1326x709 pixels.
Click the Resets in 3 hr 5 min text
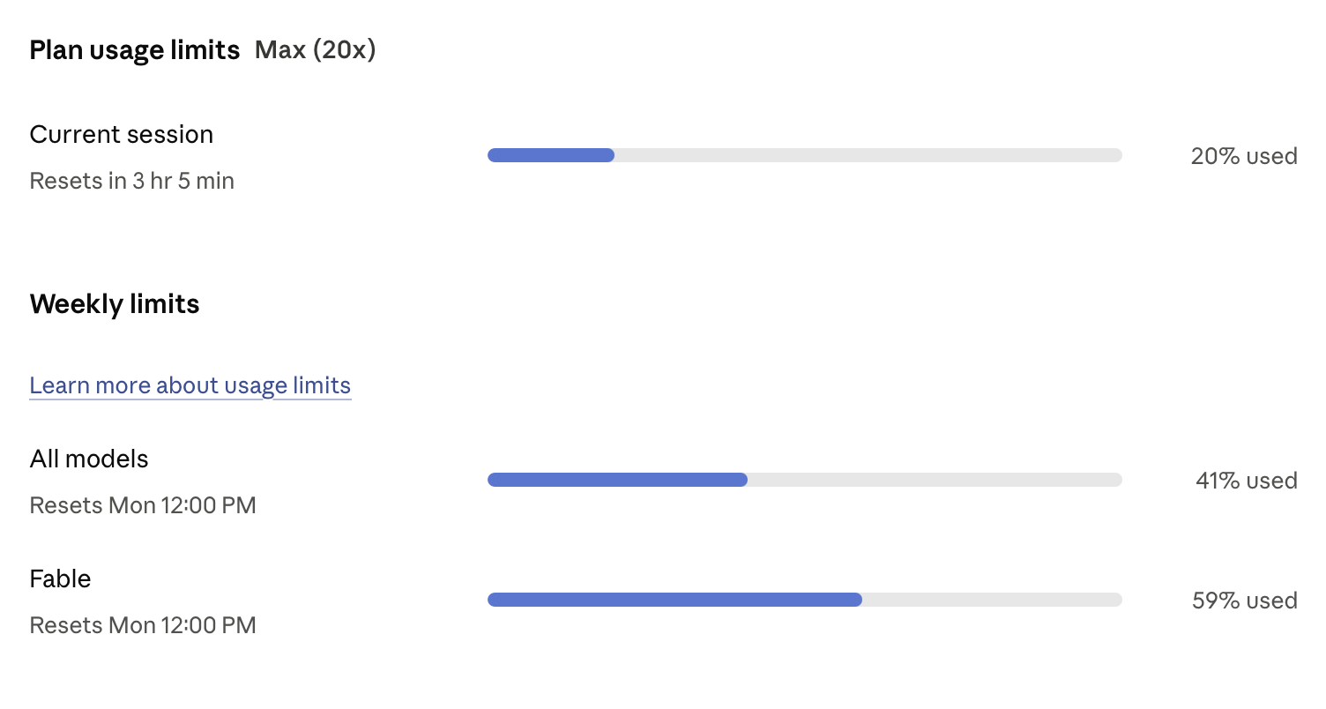(x=132, y=181)
